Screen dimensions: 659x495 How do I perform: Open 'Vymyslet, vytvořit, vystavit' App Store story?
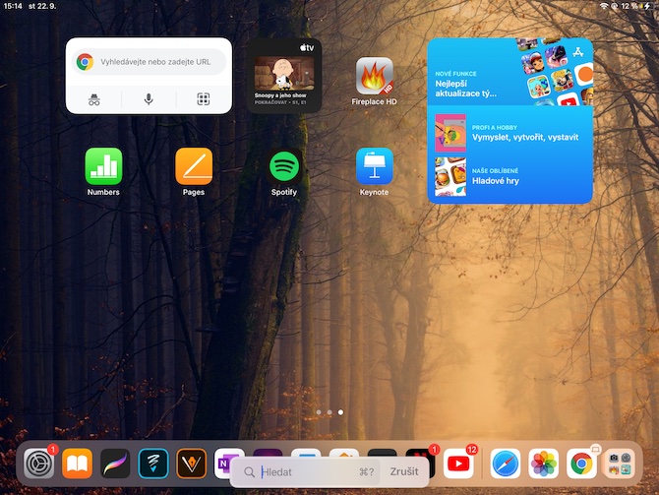click(x=509, y=133)
